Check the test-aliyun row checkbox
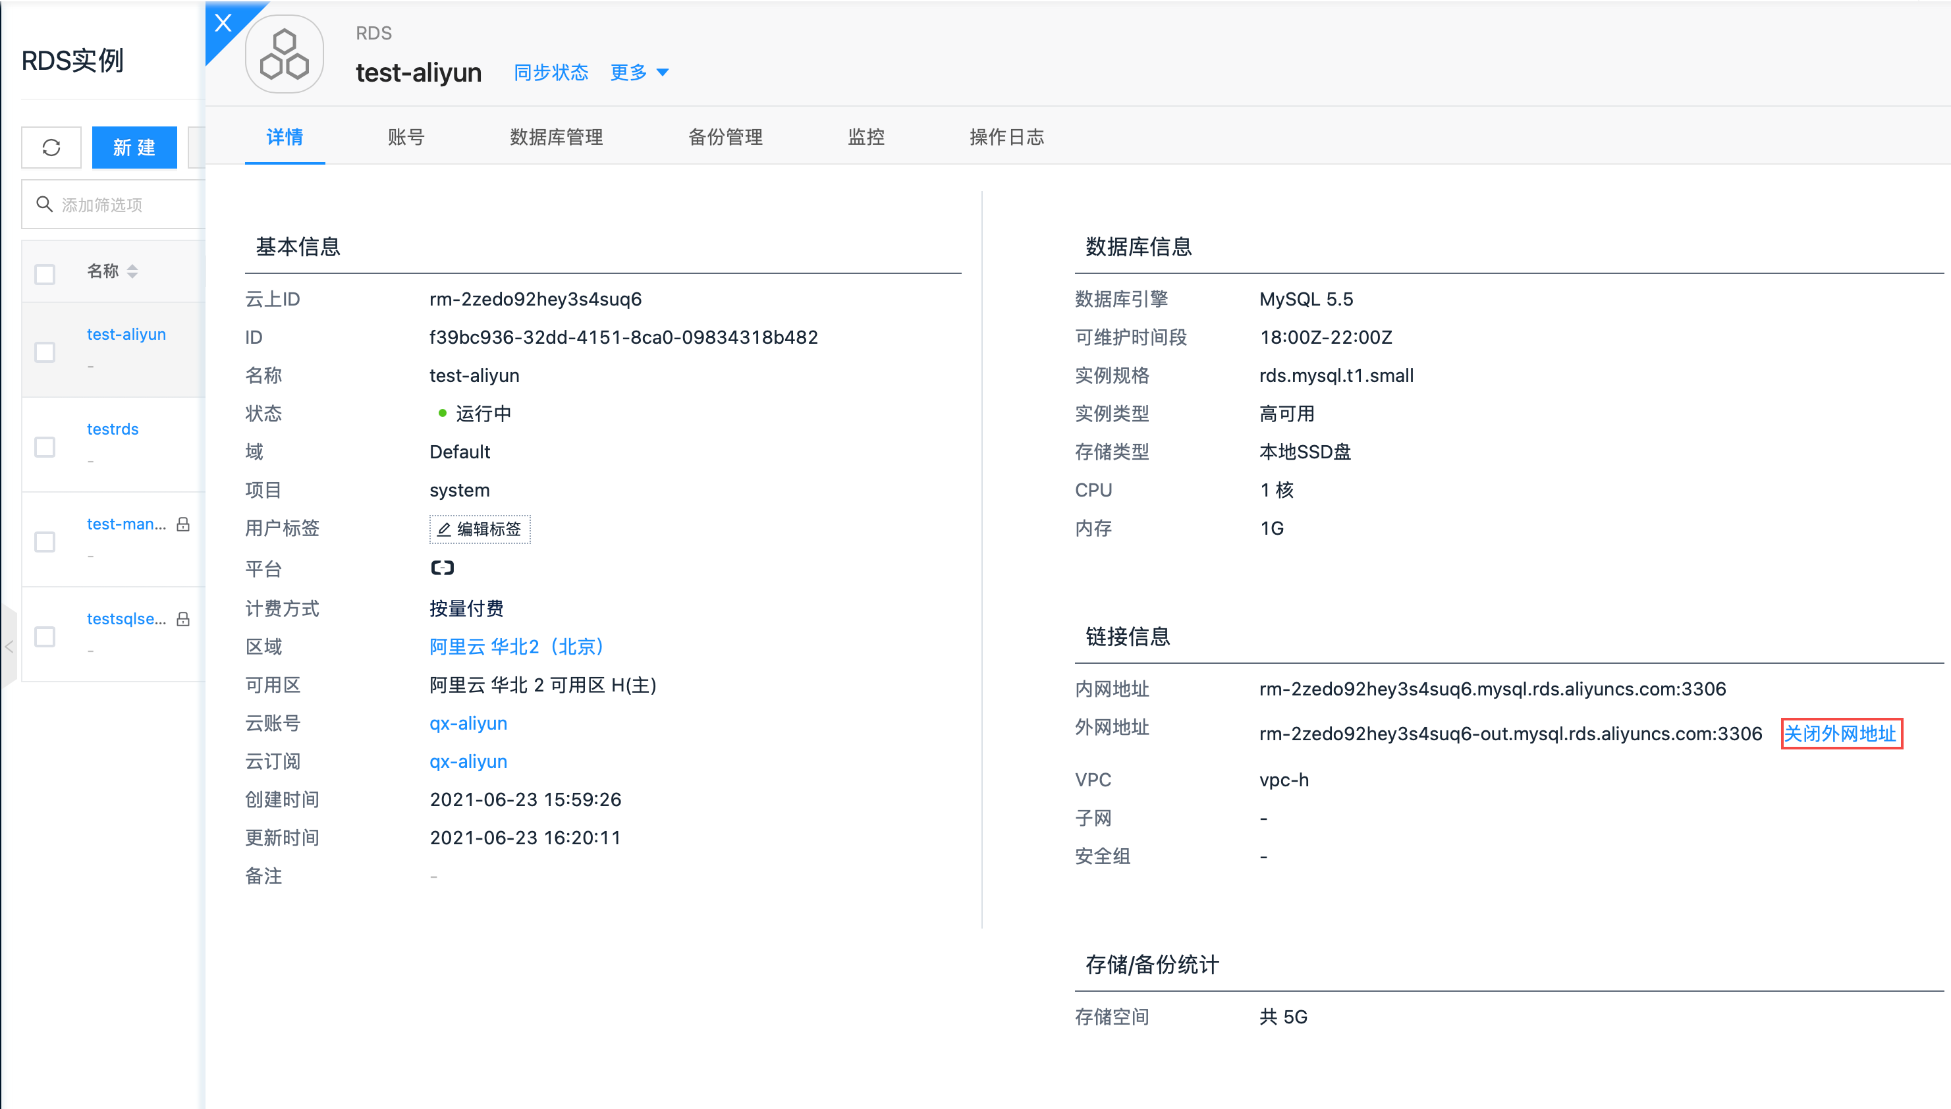The height and width of the screenshot is (1109, 1951). 45,352
